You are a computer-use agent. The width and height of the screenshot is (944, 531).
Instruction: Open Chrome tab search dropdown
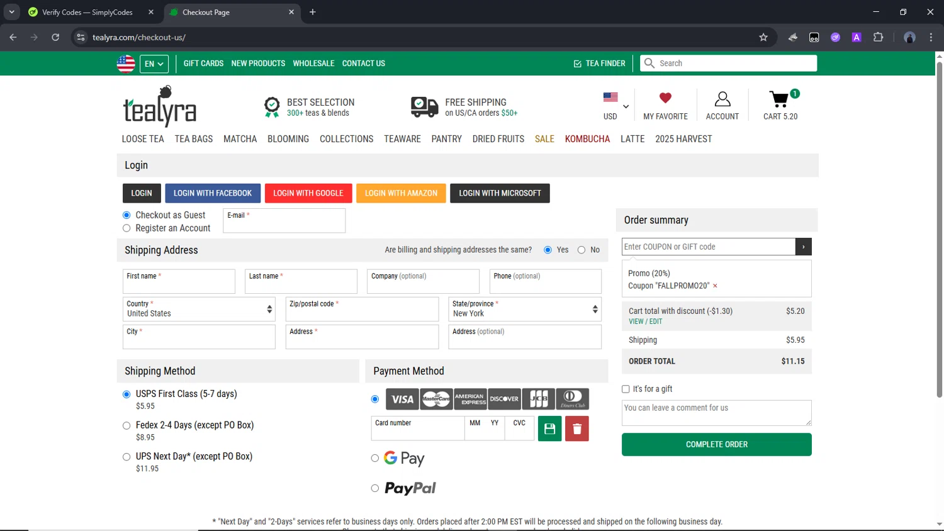coord(11,12)
